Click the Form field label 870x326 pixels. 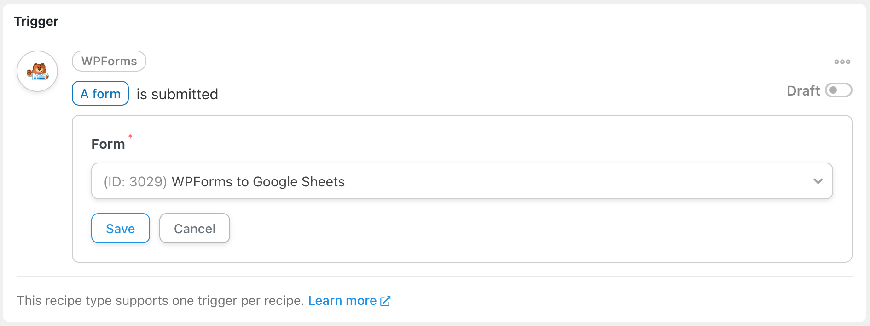click(108, 144)
